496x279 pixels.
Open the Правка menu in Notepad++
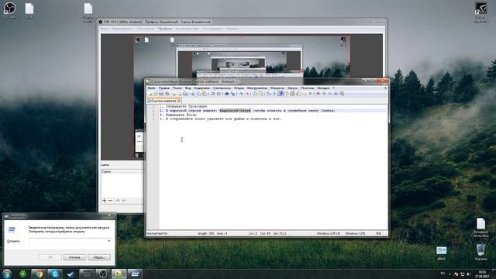(164, 88)
